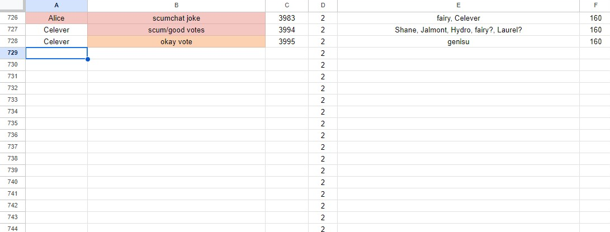Viewport: 610px width, 232px height.
Task: Click the fill handle of selected cell
Action: (x=88, y=59)
